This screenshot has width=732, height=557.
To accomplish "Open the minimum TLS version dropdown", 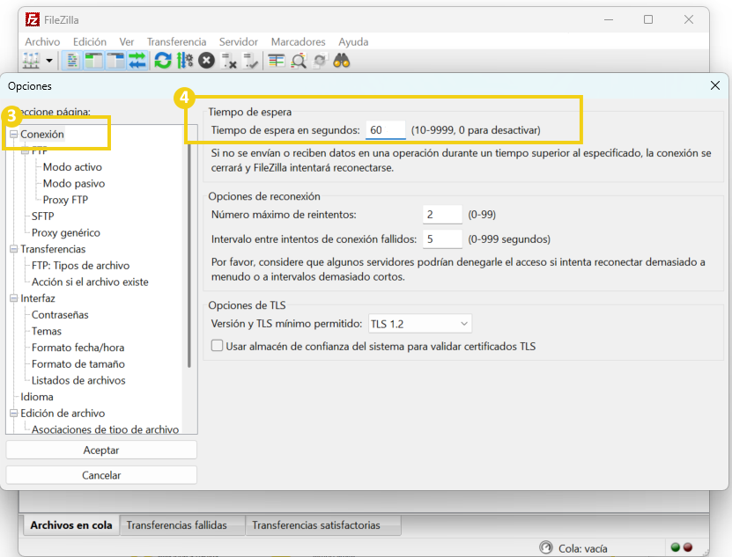I will [x=418, y=324].
